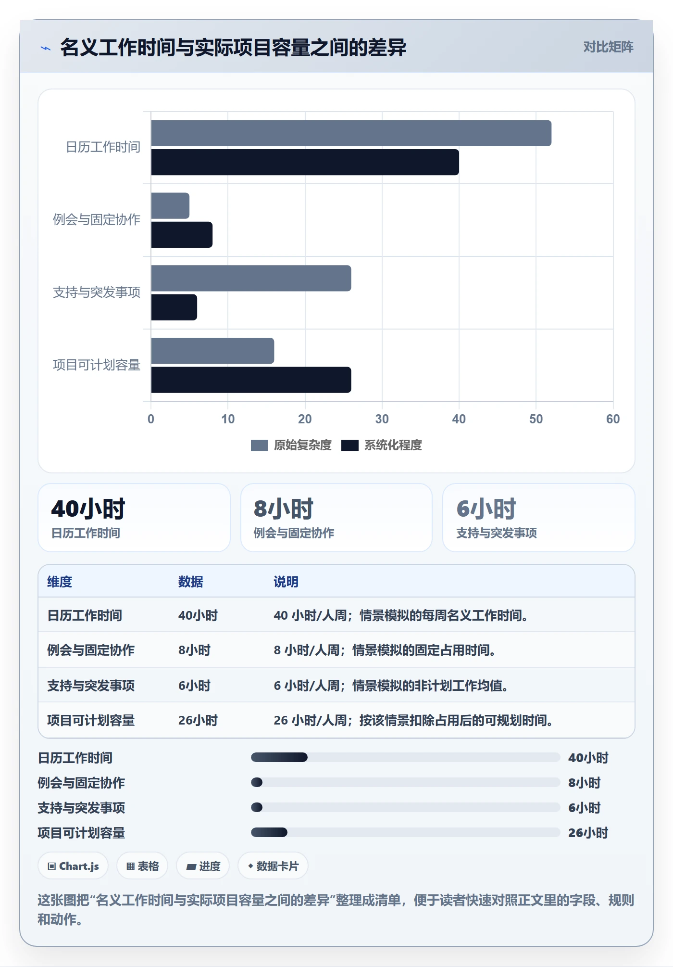Click the gray 日历工作时间 bar in the chart

pos(351,133)
